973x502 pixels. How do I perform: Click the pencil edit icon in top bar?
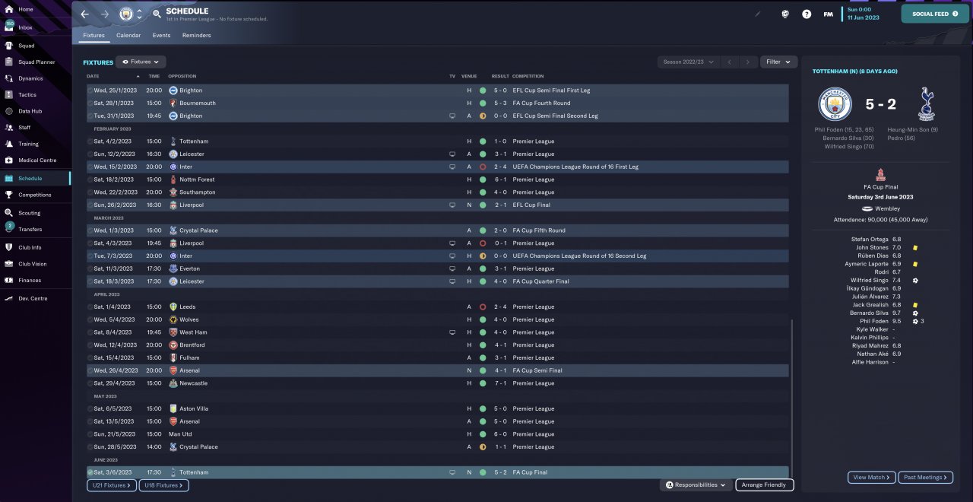click(x=758, y=14)
